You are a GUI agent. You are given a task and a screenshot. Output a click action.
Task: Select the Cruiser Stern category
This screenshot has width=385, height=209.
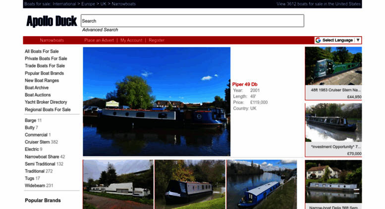tap(37, 142)
